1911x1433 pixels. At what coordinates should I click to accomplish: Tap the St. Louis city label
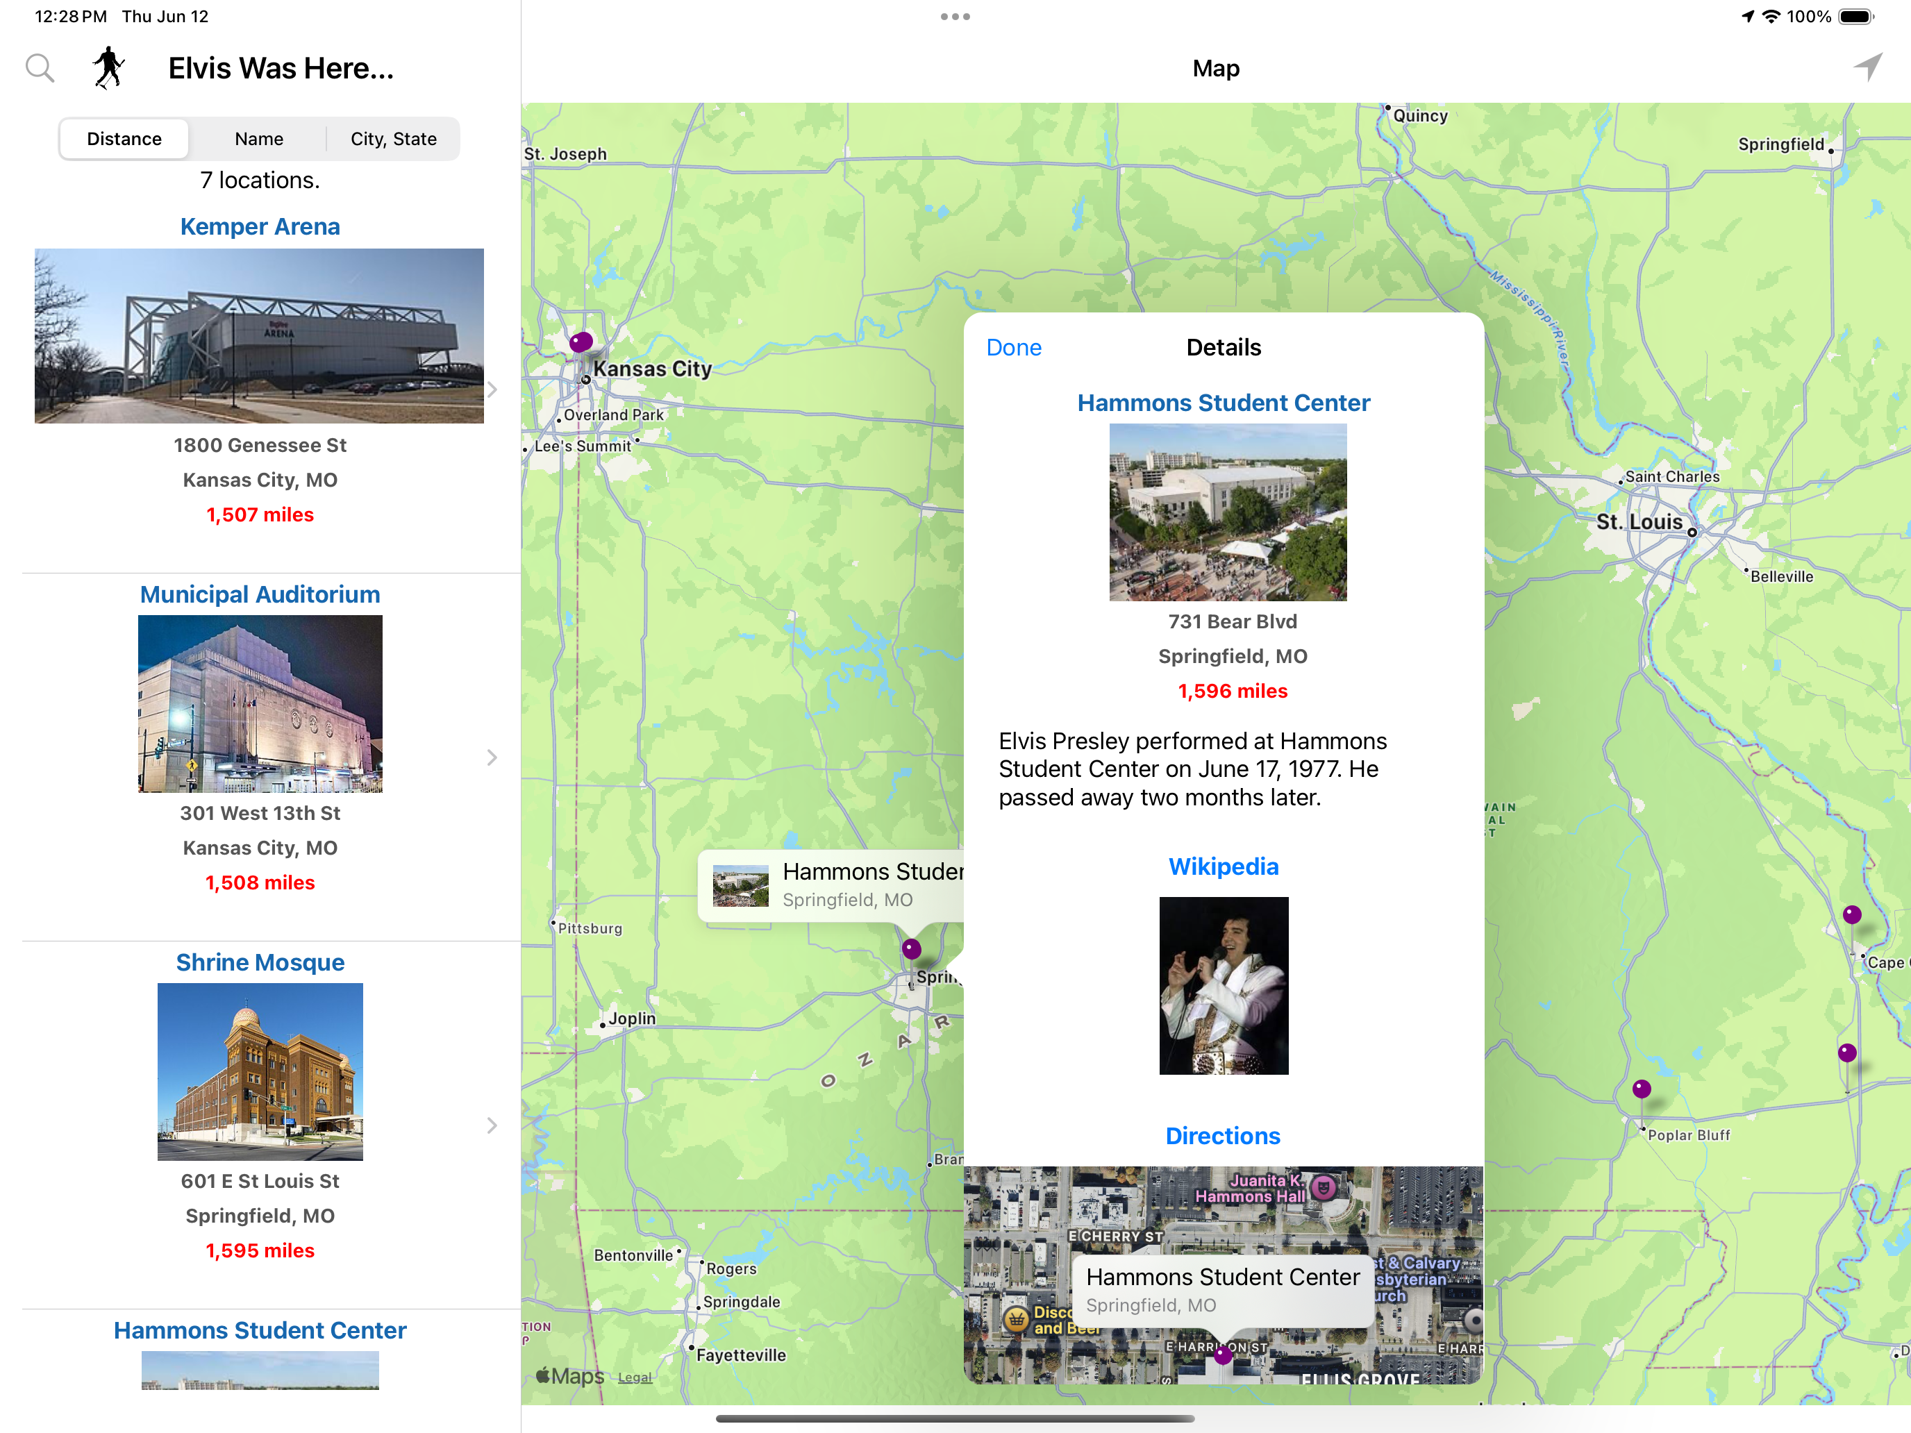[x=1639, y=521]
